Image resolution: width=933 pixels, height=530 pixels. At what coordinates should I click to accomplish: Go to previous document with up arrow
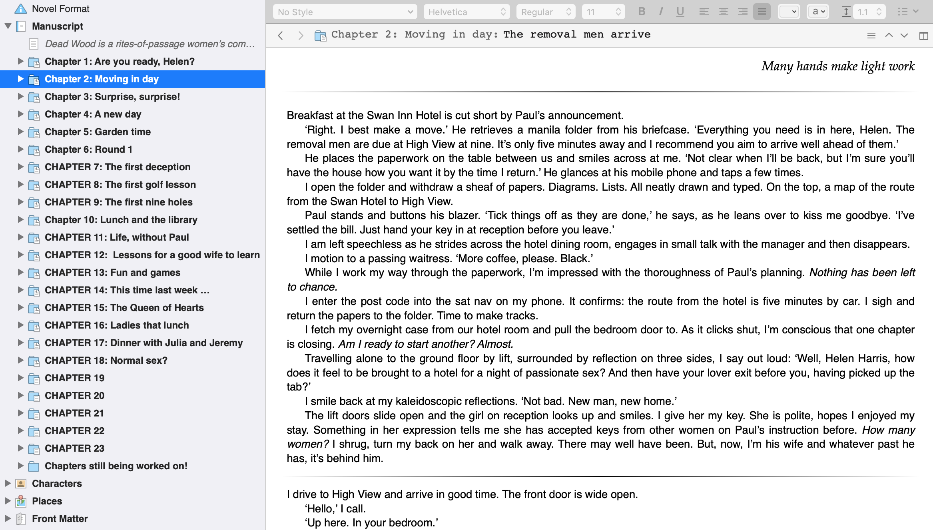[889, 36]
